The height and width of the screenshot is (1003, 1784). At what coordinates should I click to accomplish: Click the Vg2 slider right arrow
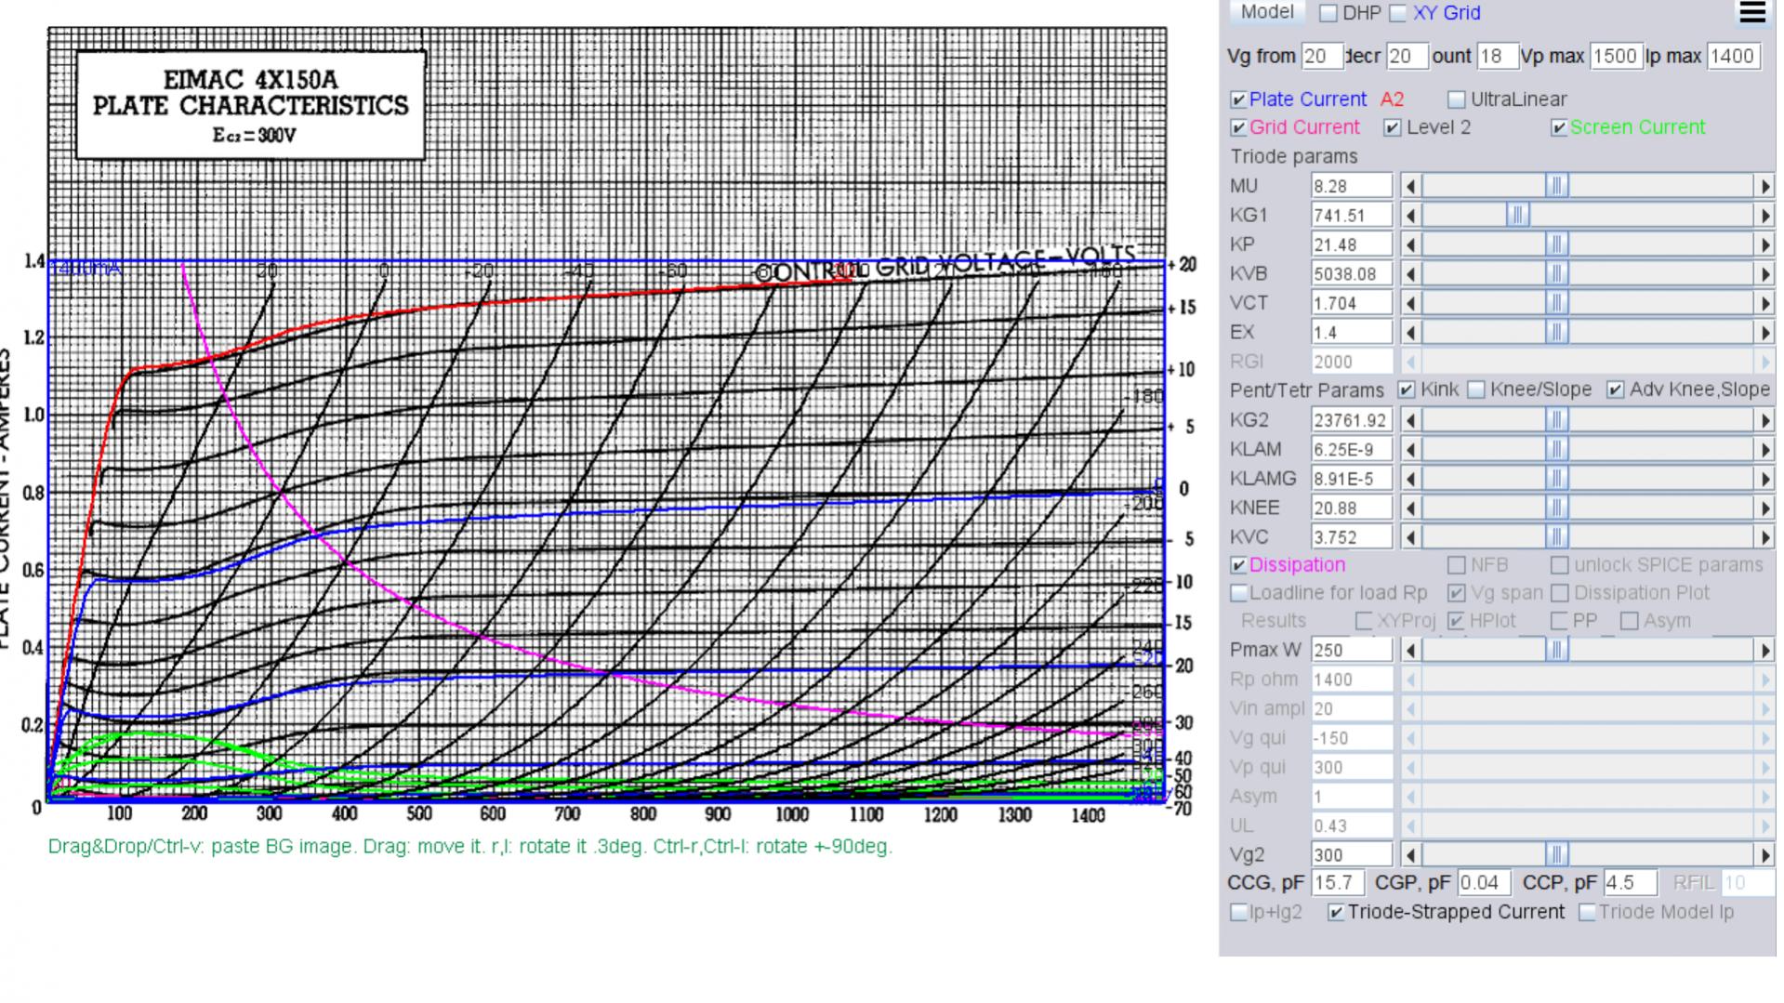click(1764, 855)
